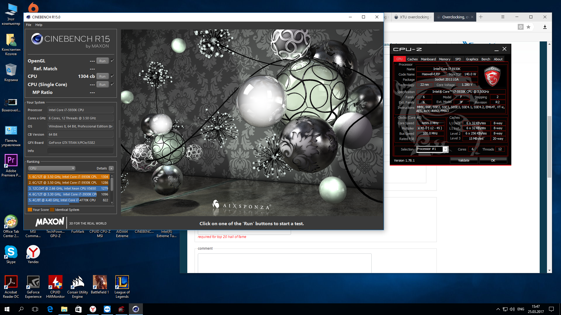Switch to CPU-Z MSI taskbar icon
This screenshot has width=561, height=315.
coord(121,309)
